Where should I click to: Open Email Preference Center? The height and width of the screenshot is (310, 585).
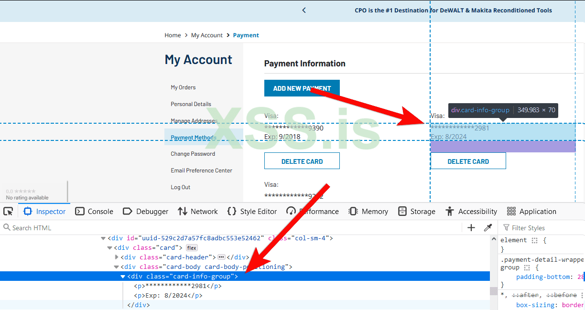click(x=201, y=171)
